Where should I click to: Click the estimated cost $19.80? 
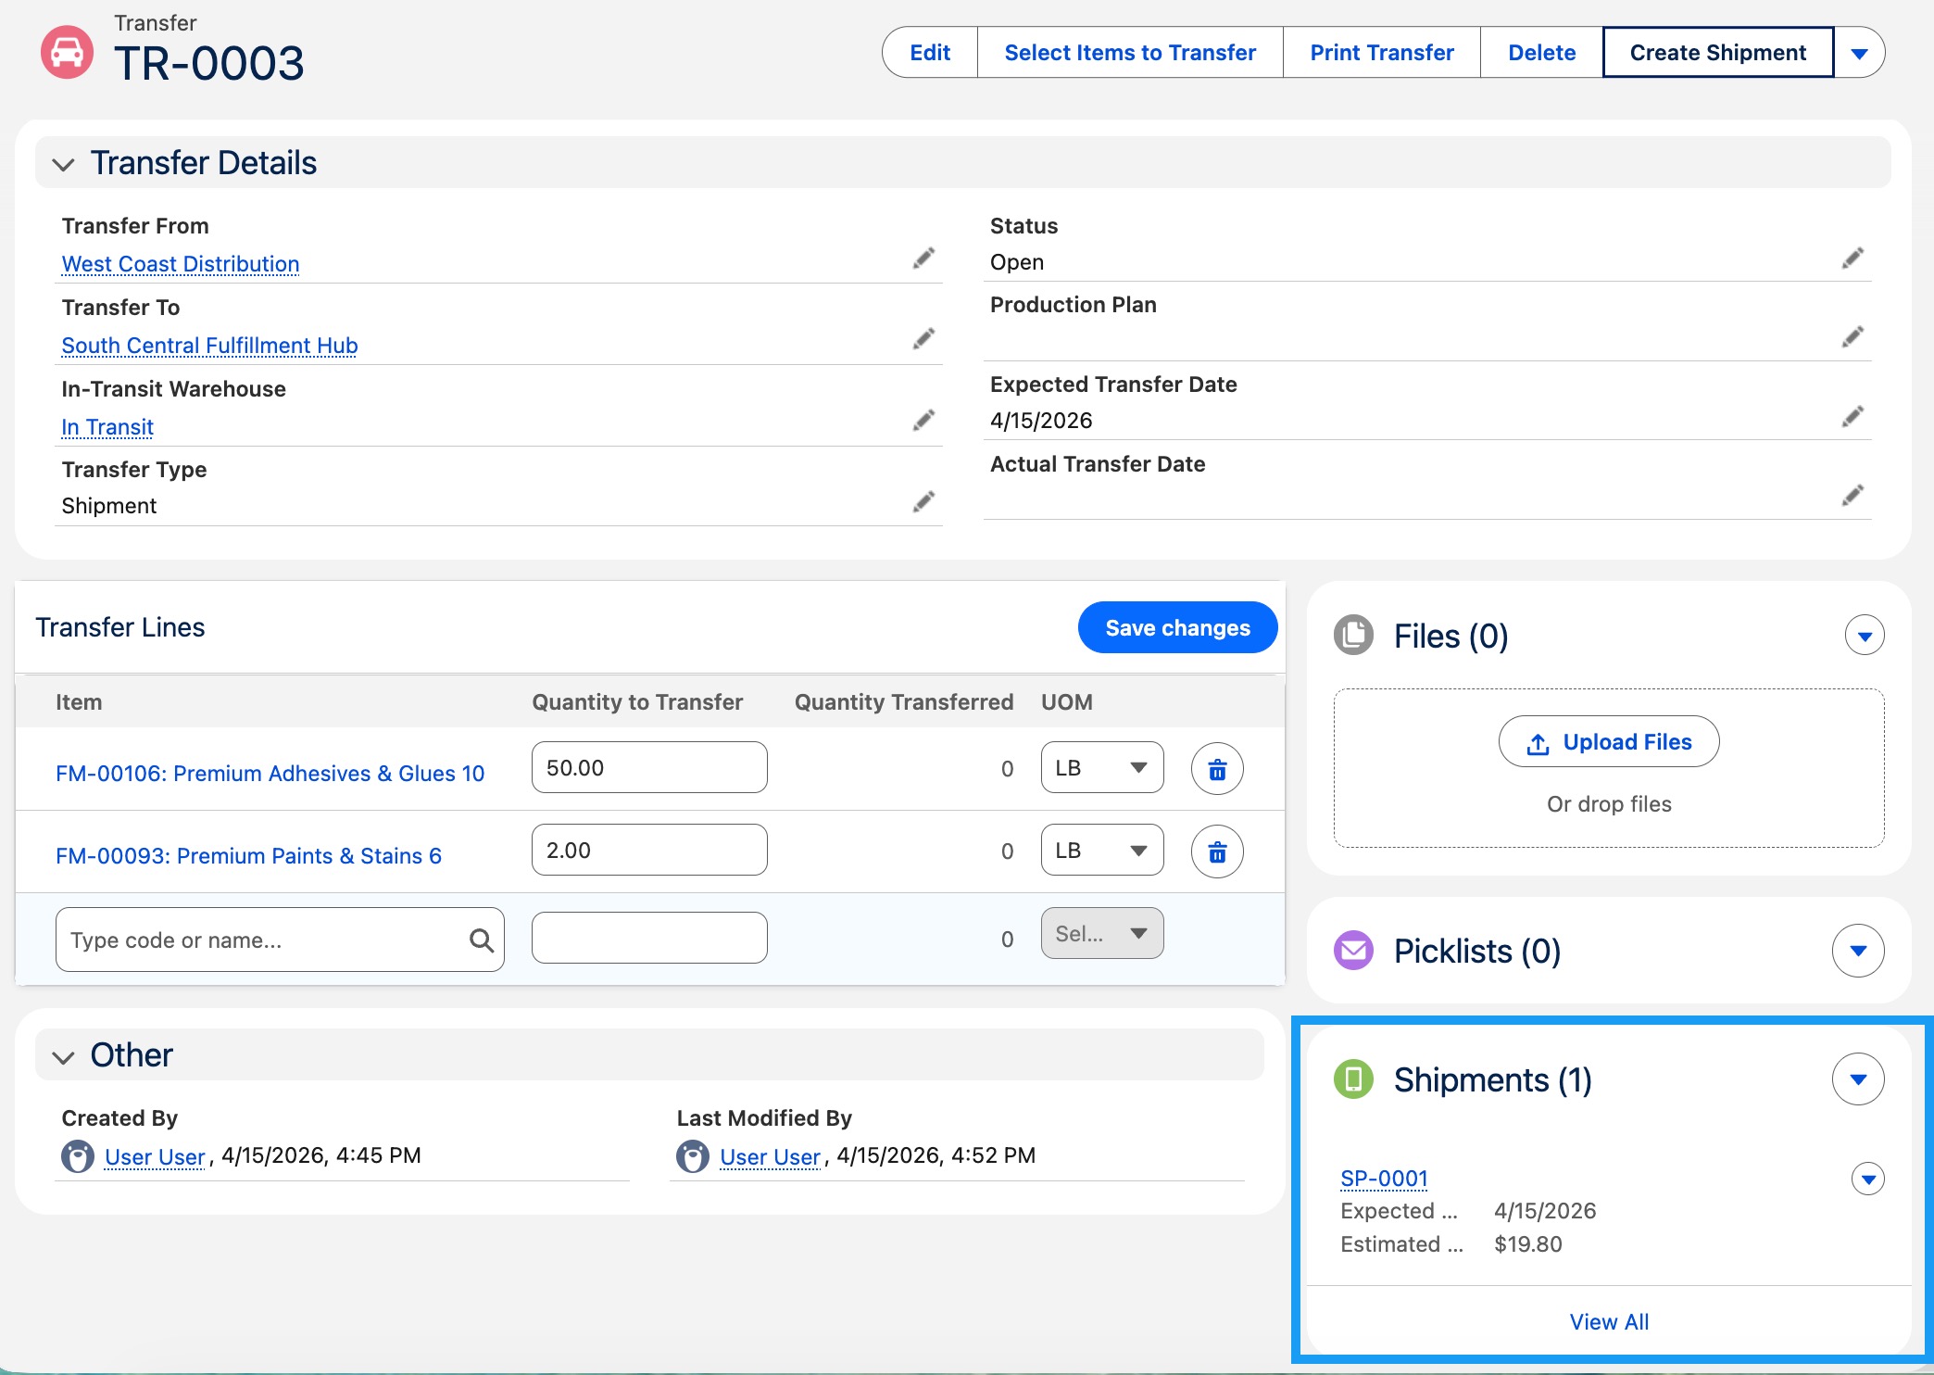point(1528,1244)
